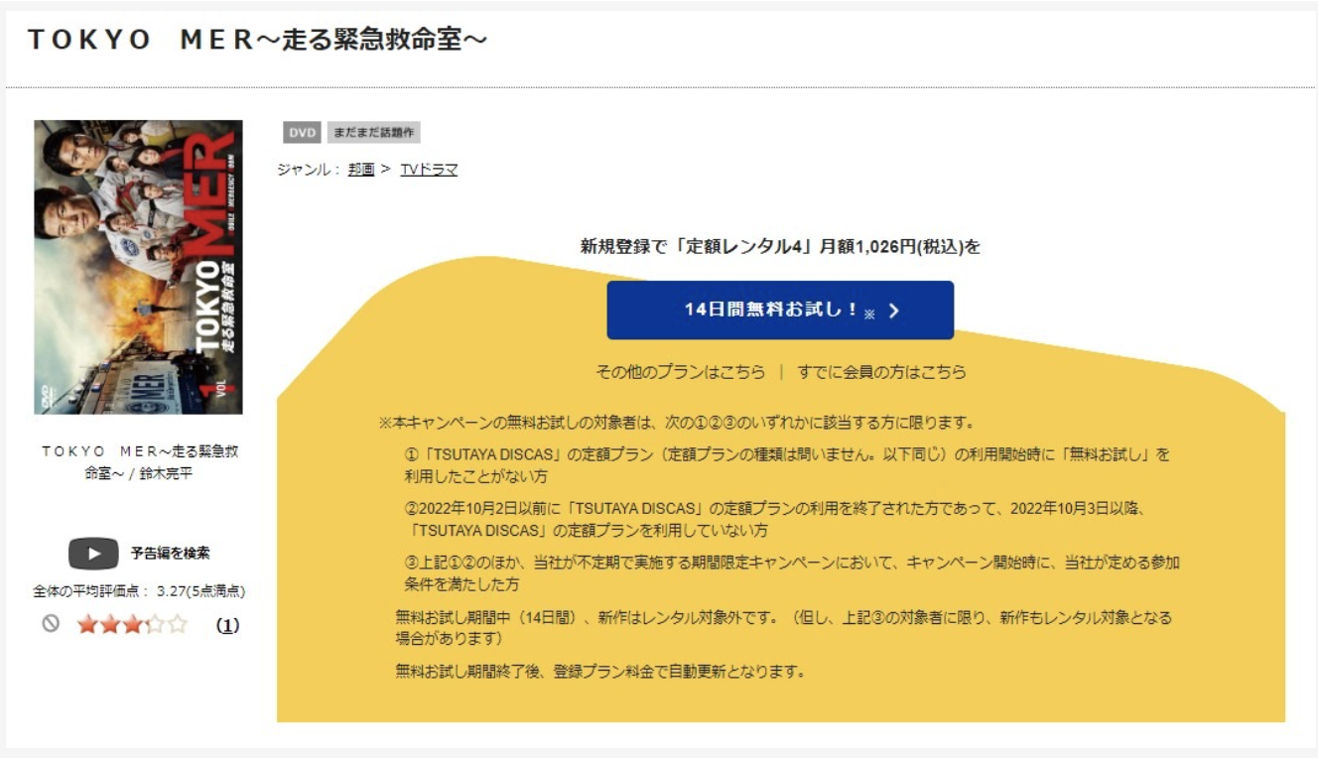Click the title caption with 鈴木亮平 below cover

(139, 462)
